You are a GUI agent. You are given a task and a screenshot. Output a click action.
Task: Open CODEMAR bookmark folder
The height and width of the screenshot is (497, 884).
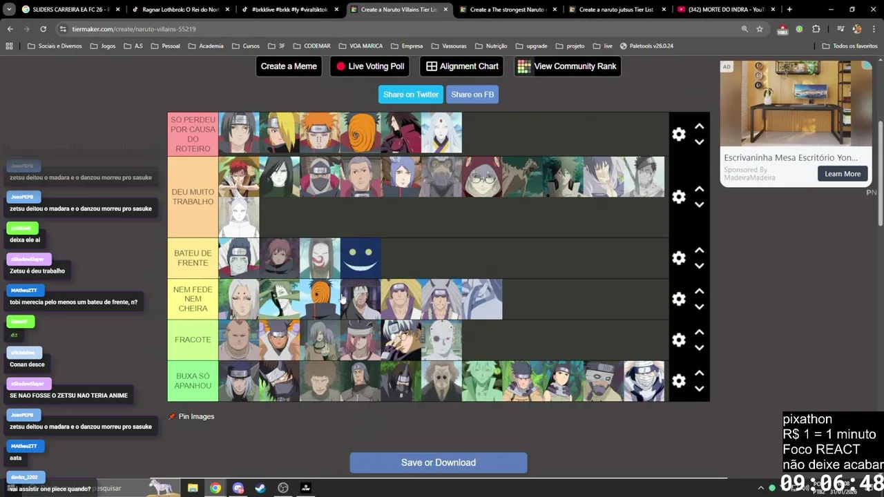(311, 46)
